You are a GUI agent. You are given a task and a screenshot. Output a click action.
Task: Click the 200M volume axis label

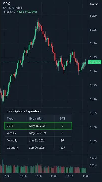(93, 165)
